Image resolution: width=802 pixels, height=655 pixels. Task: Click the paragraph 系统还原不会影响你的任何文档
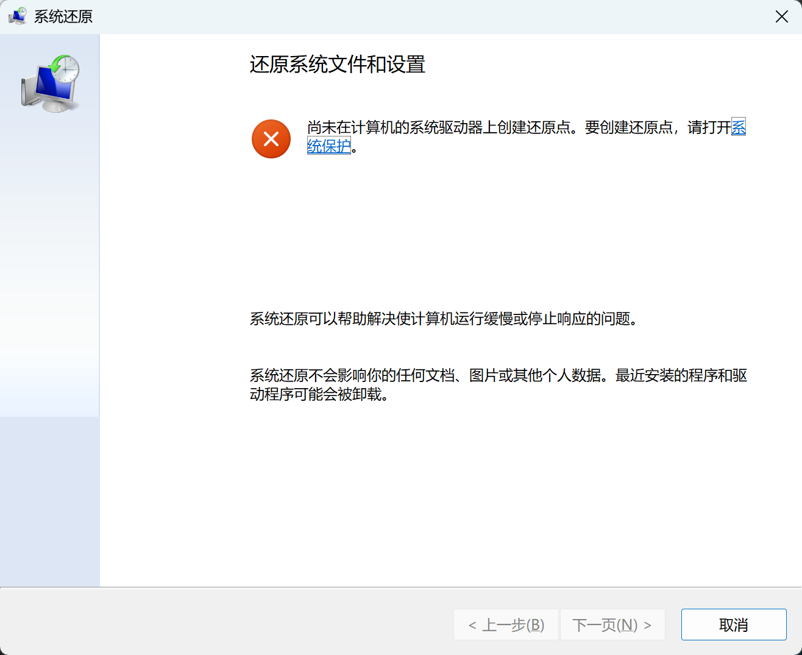point(499,384)
